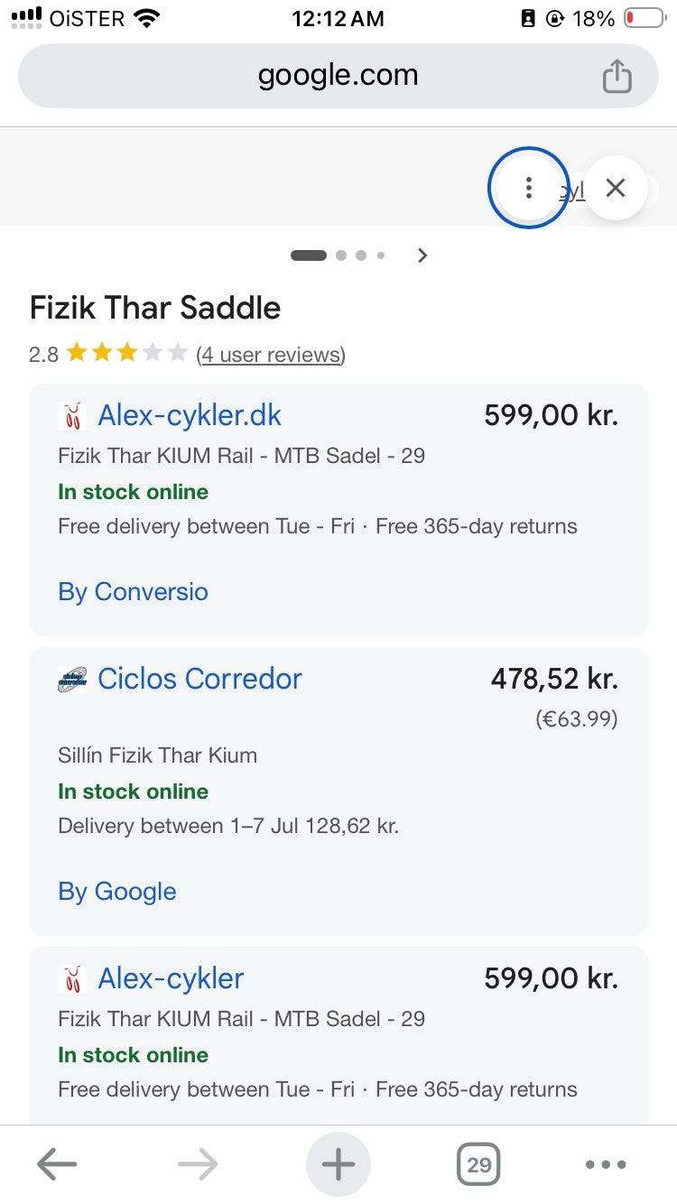Screen dimensions: 677x1204
Task: Tap the 478,52 kr. price on Ciclos Corredor
Action: pyautogui.click(x=554, y=679)
